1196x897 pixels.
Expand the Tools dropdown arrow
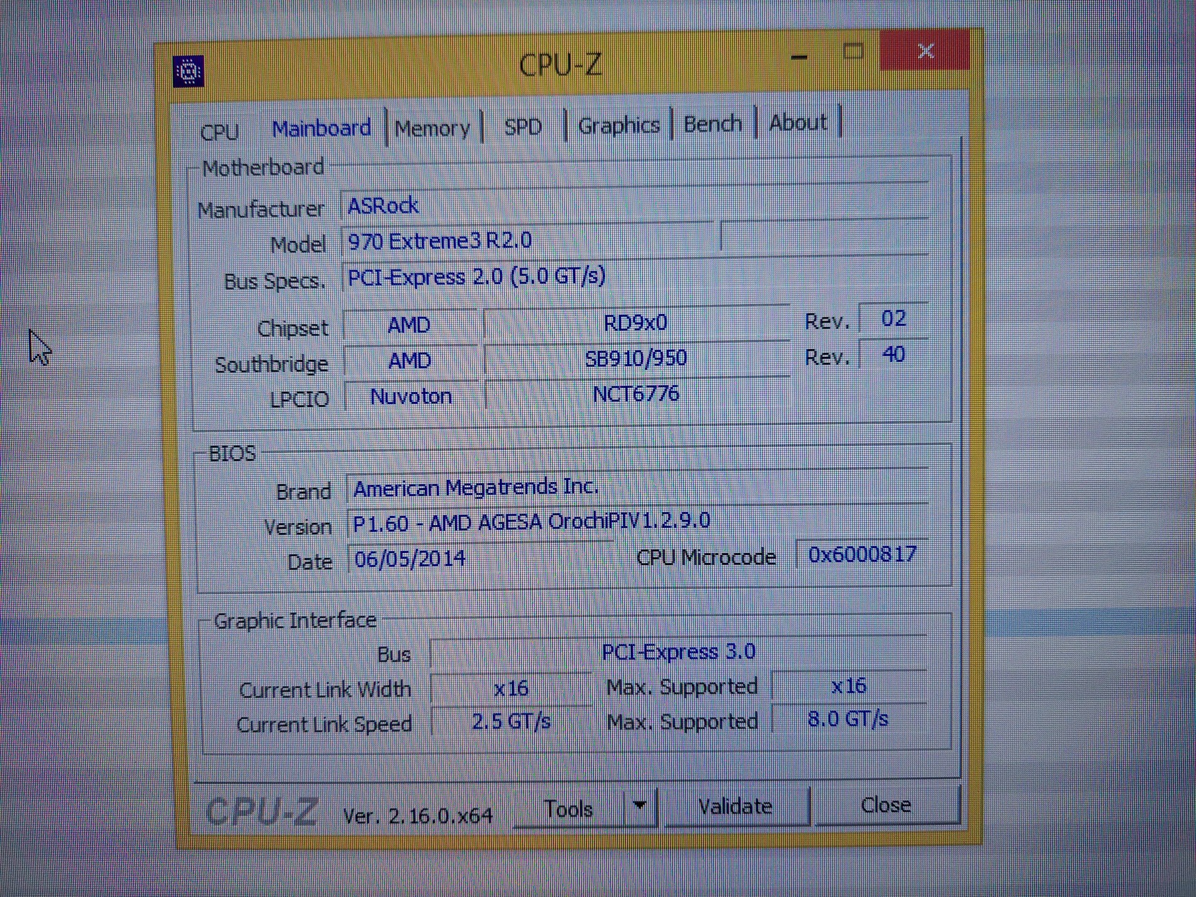[639, 807]
